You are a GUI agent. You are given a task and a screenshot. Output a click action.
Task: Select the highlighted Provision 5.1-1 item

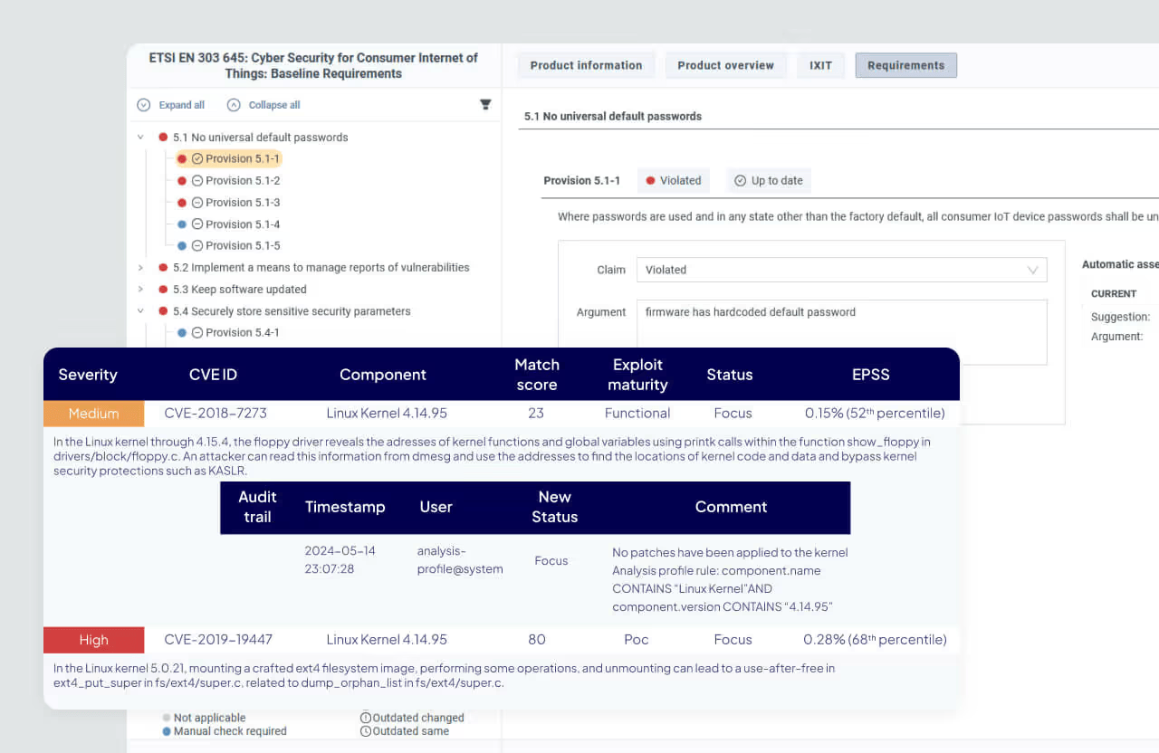pos(229,158)
